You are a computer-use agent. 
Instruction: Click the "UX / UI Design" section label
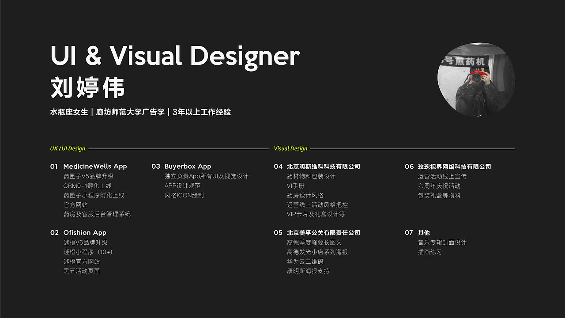click(x=68, y=149)
